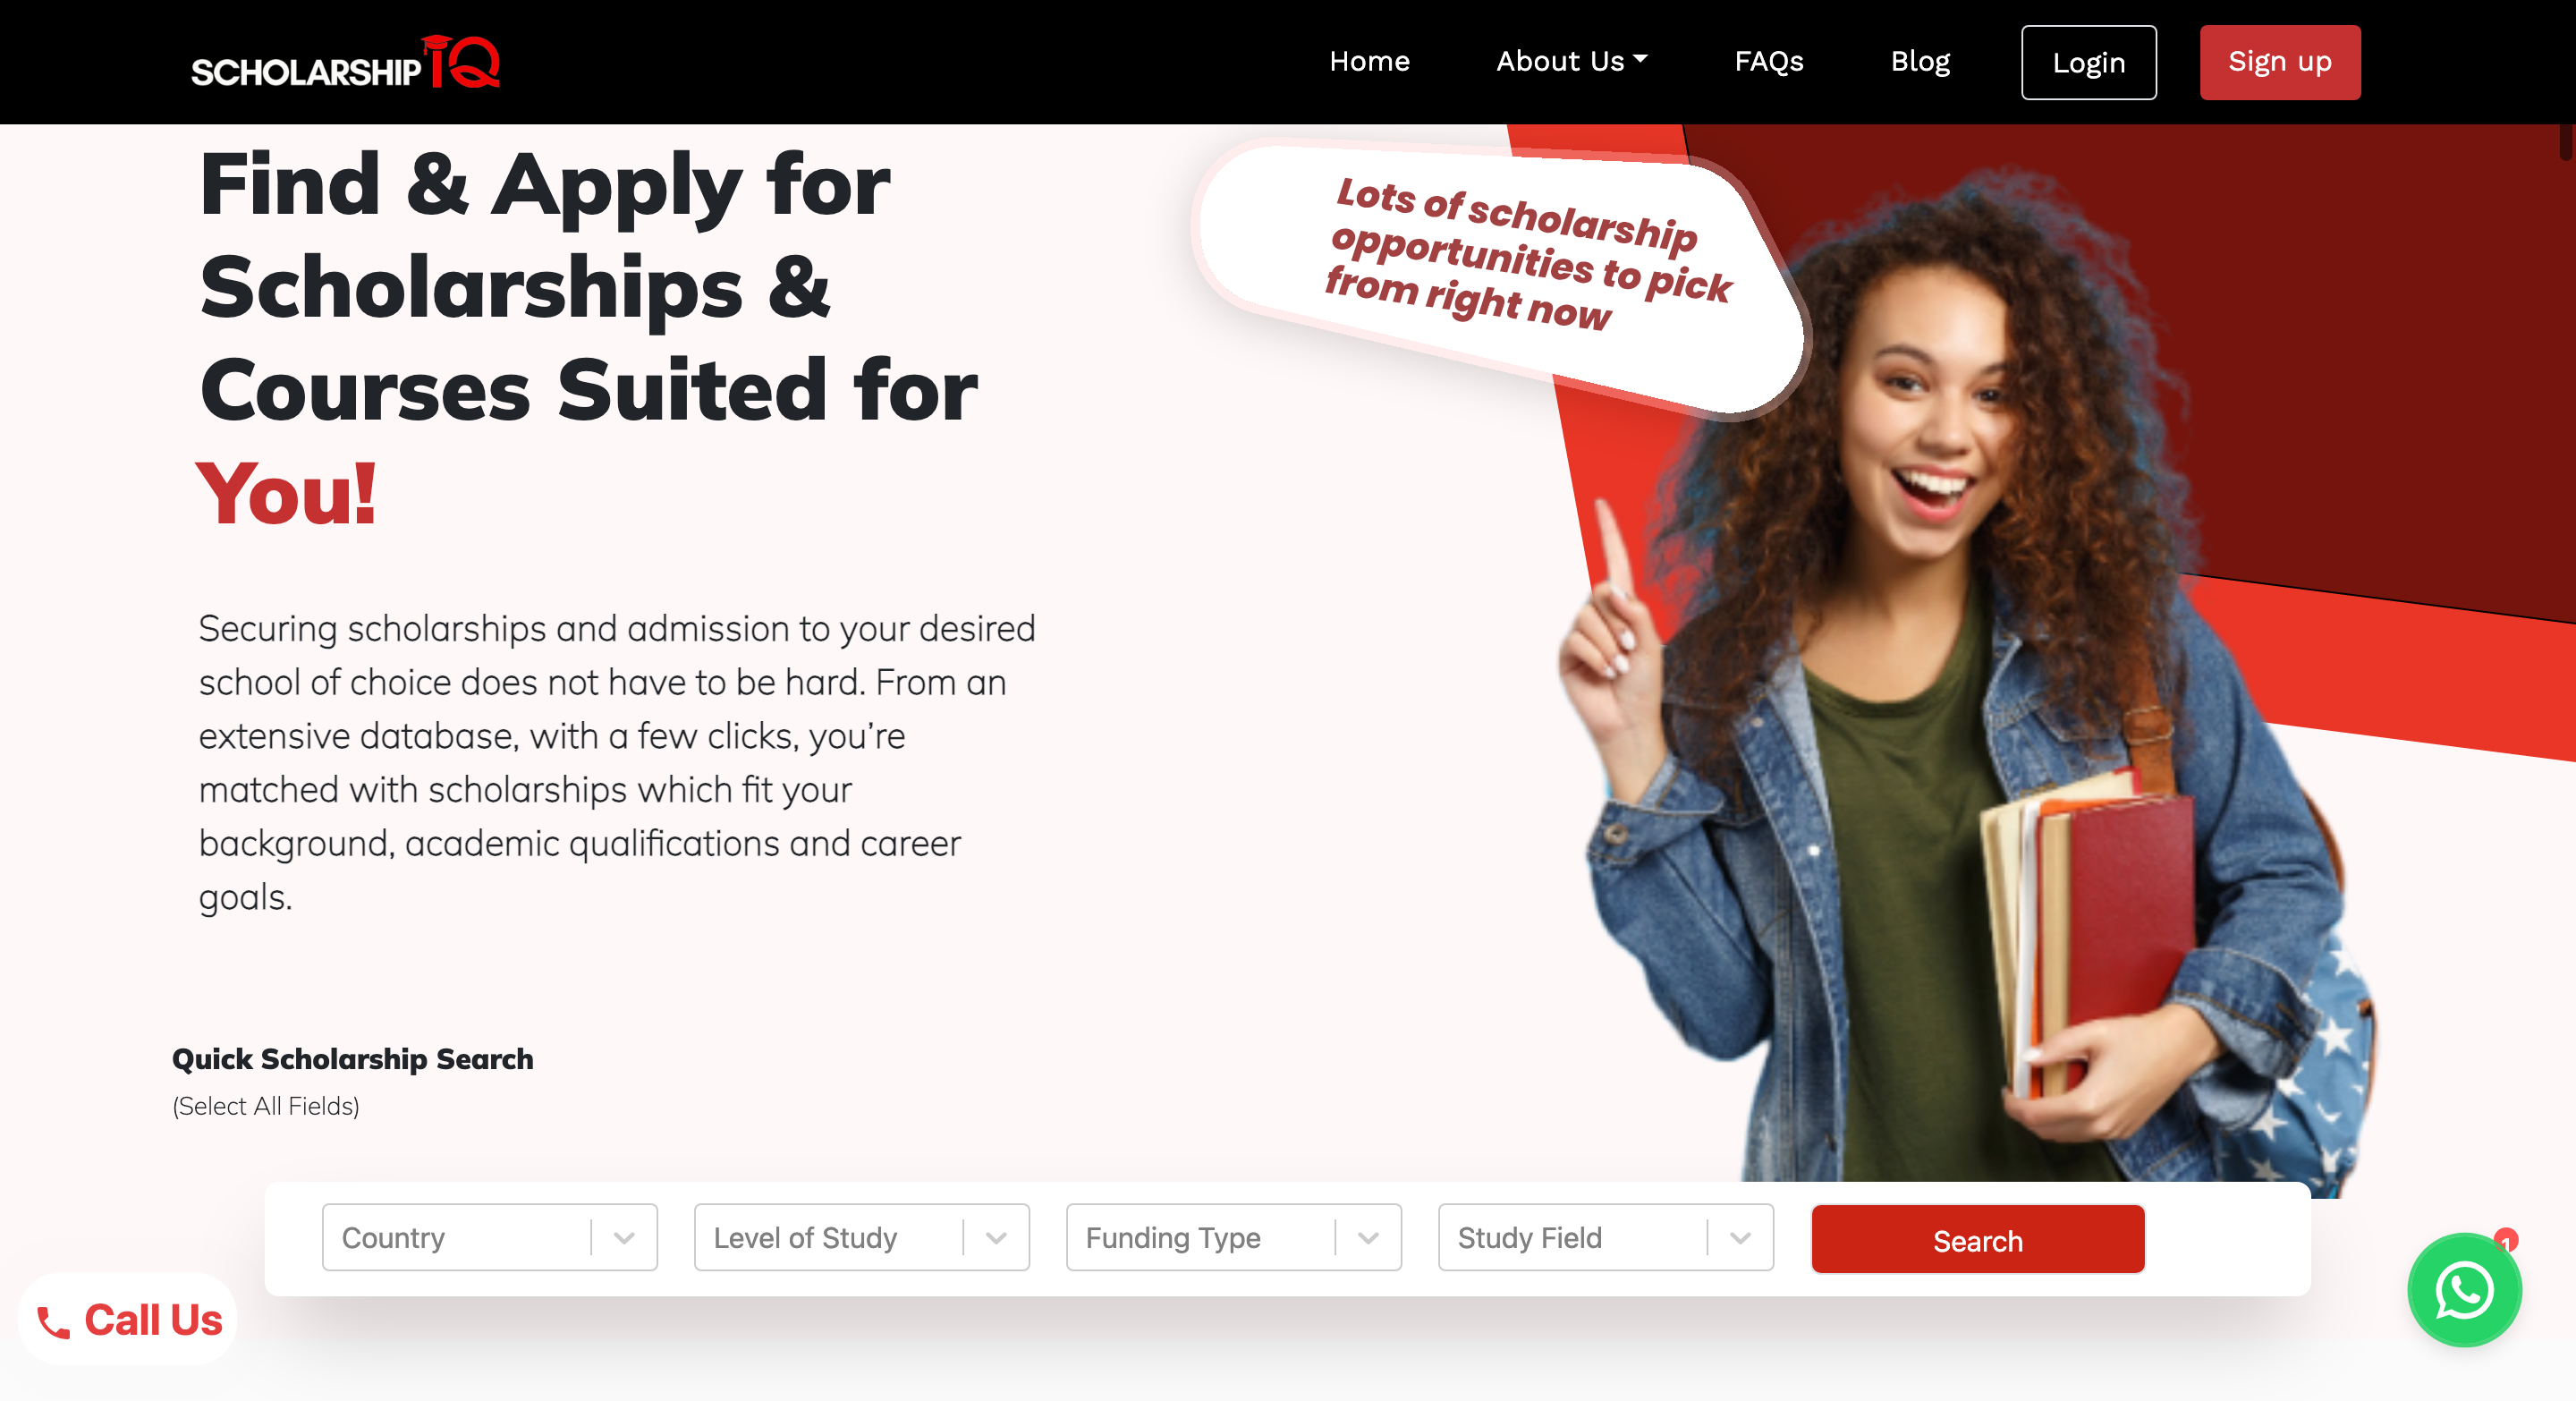2576x1401 pixels.
Task: Expand the About Us menu caret
Action: click(1640, 59)
